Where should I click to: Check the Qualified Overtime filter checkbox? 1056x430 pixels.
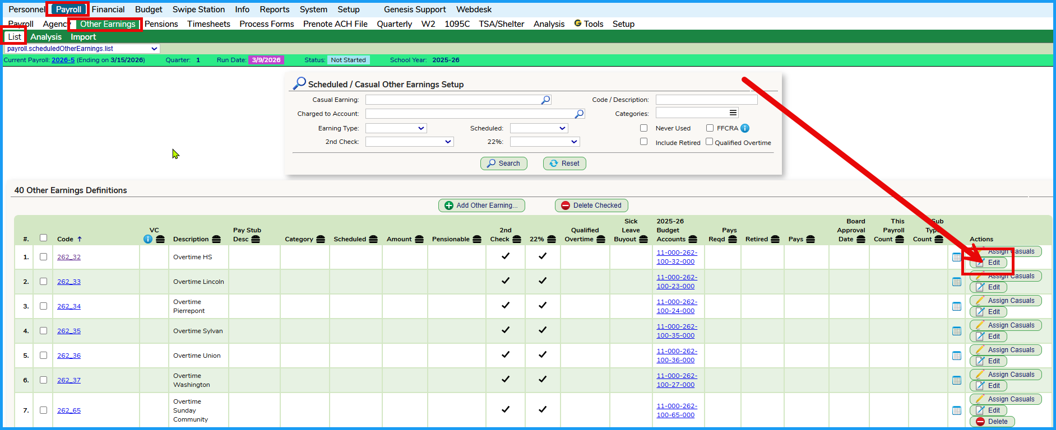click(x=709, y=142)
